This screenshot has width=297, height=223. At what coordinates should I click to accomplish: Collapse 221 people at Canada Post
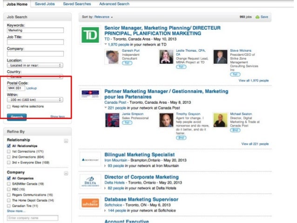click(x=106, y=108)
